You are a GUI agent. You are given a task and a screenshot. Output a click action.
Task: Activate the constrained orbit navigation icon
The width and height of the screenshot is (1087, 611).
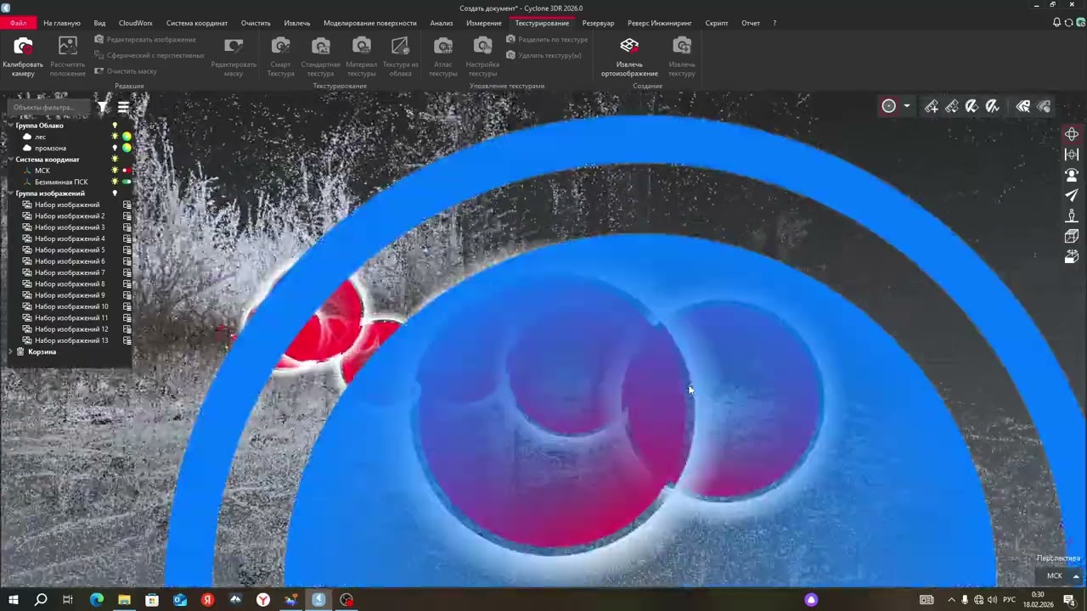pyautogui.click(x=1072, y=154)
